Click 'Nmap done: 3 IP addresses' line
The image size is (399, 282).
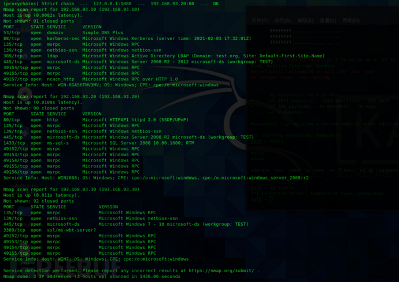pyautogui.click(x=92, y=276)
